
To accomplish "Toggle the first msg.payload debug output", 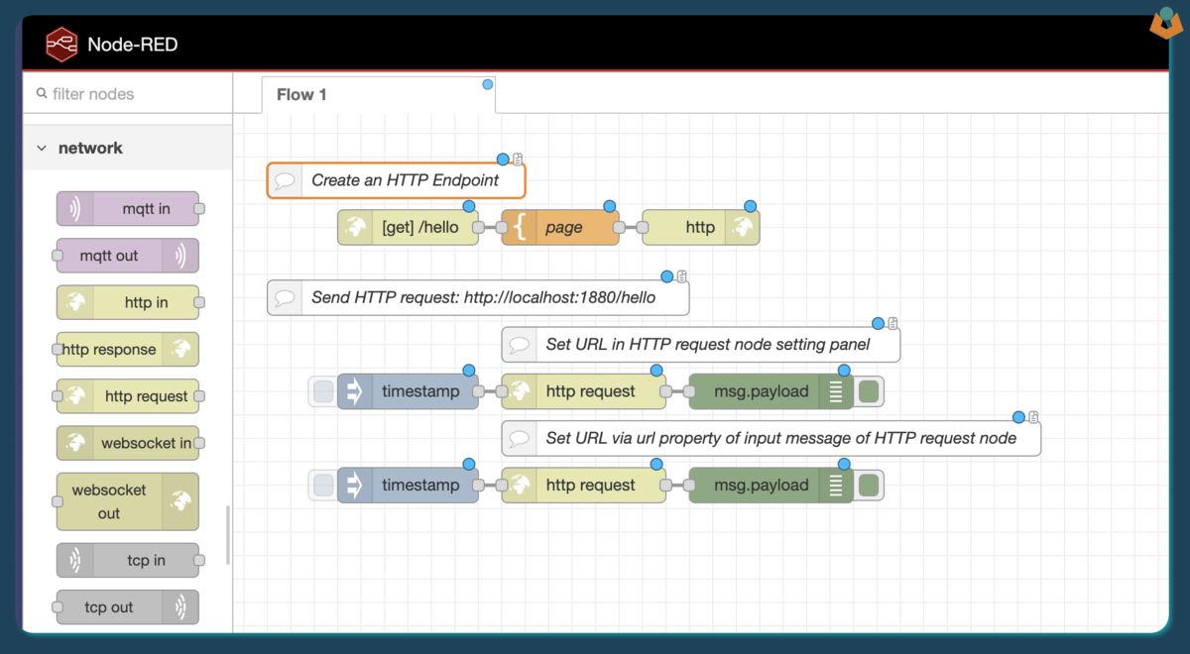I will point(869,391).
